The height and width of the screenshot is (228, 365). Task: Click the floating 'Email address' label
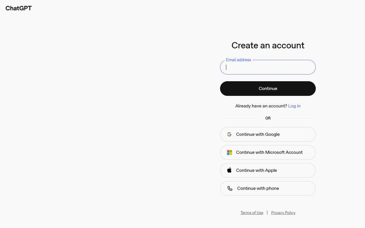pyautogui.click(x=238, y=60)
